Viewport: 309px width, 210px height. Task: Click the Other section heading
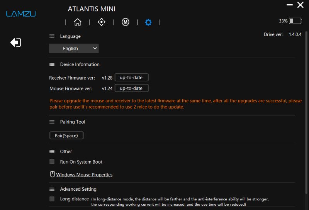pyautogui.click(x=66, y=151)
